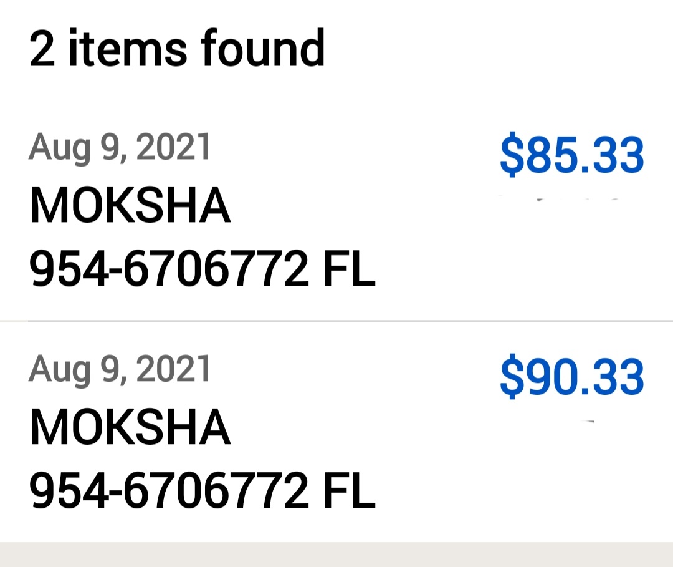Click the gray bar below the list
The height and width of the screenshot is (567, 673).
pos(336,555)
